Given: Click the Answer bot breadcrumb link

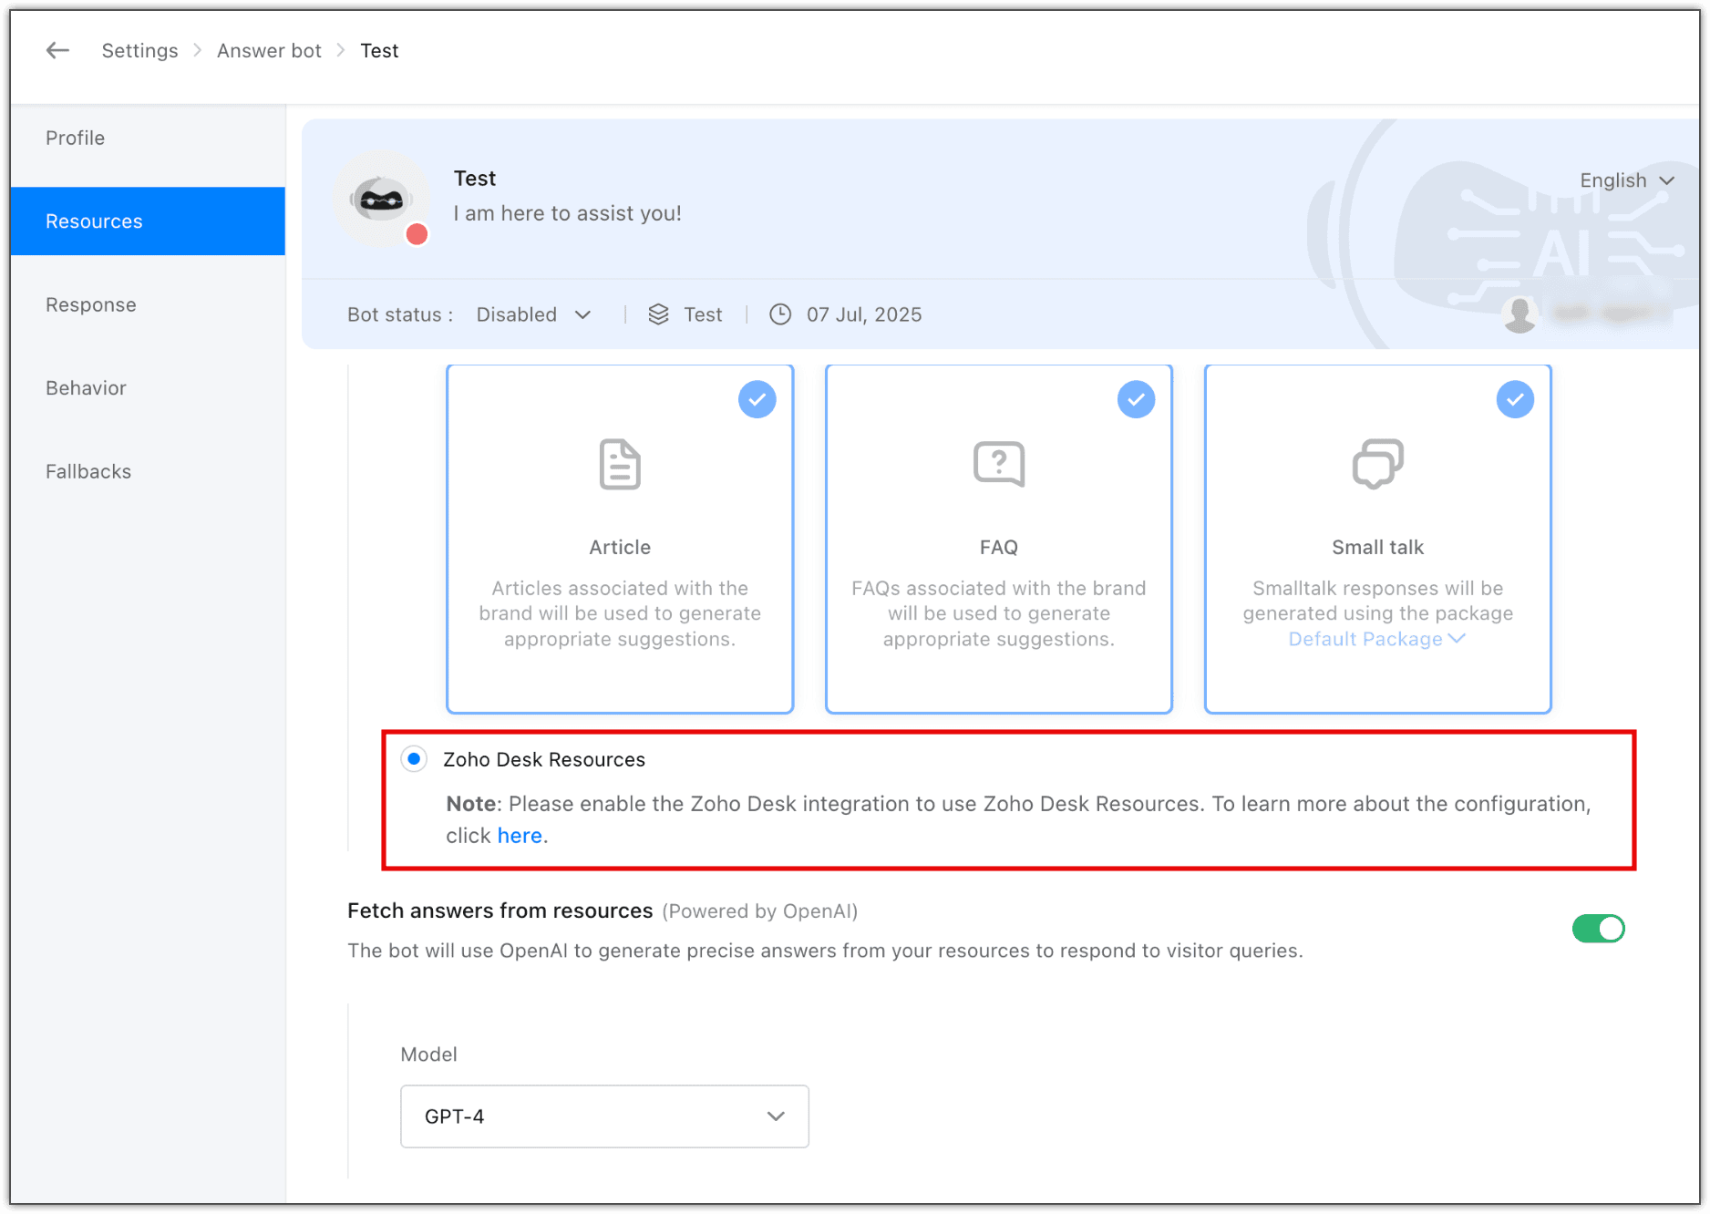Looking at the screenshot, I should tap(269, 51).
